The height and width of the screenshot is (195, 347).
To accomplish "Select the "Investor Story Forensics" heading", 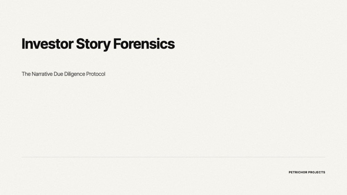I will pos(98,44).
